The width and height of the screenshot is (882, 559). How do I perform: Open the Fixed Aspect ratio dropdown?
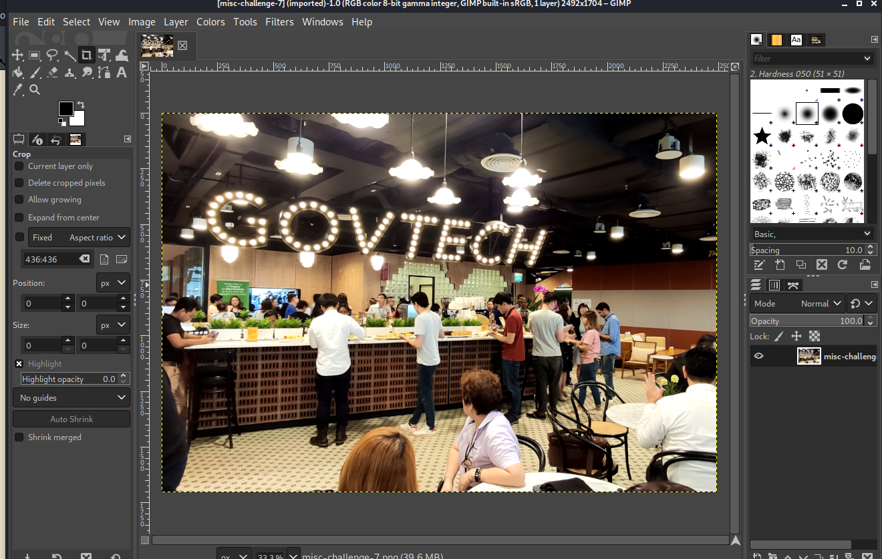[79, 237]
